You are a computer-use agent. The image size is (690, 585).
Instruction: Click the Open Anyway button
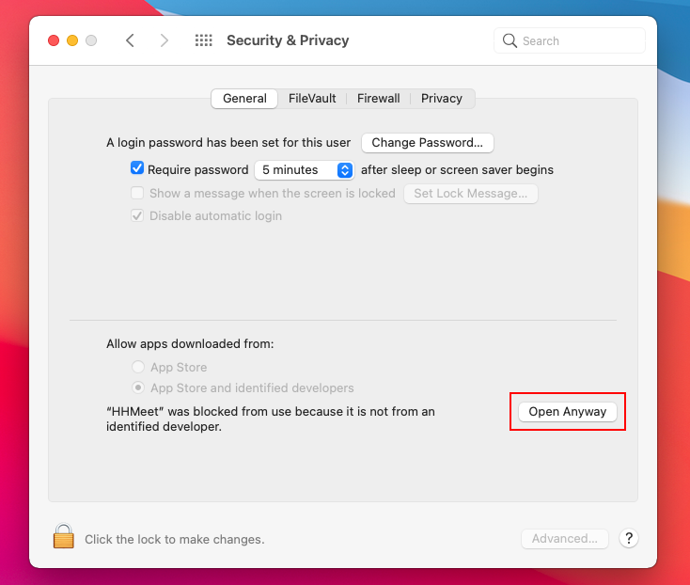pyautogui.click(x=568, y=412)
